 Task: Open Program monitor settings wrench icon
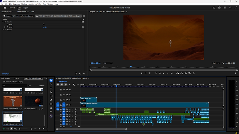(x=223, y=63)
